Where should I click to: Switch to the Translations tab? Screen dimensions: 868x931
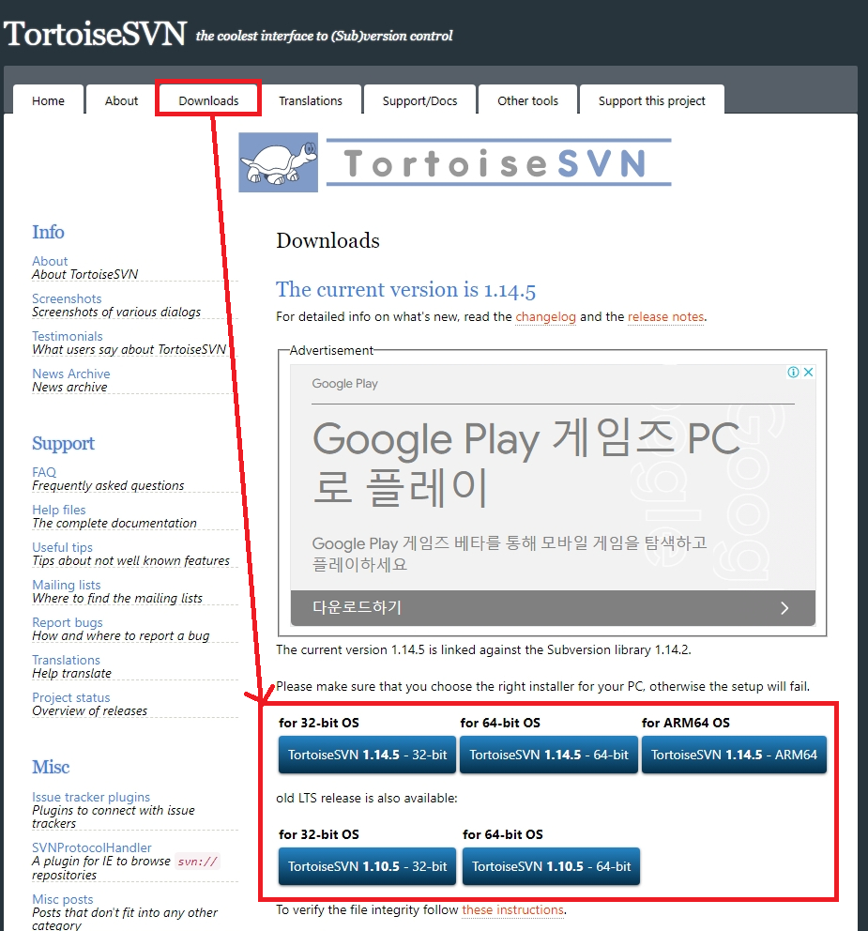coord(311,100)
